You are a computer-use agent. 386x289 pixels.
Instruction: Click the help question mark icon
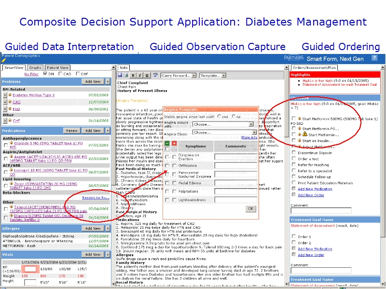(x=374, y=58)
